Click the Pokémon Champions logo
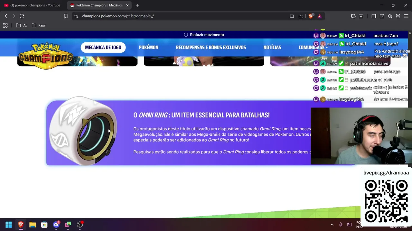The height and width of the screenshot is (231, 412). click(x=46, y=55)
